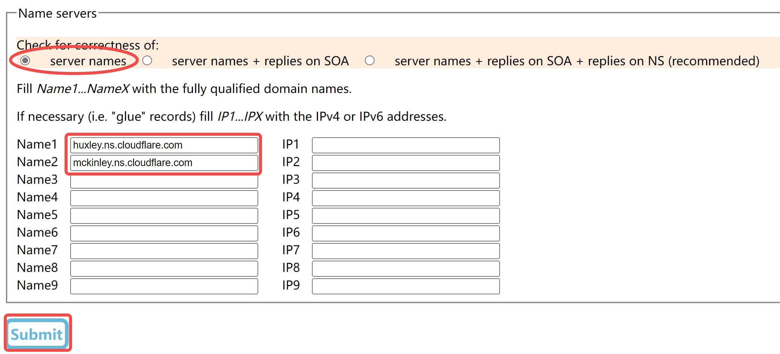780x354 pixels.
Task: Click the Name2 field with mckinley.ns.cloudflare.com
Action: pos(164,163)
